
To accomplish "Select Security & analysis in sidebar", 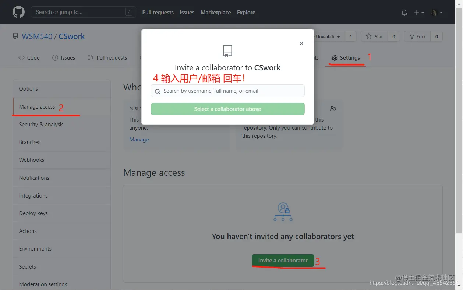I will [62, 125].
